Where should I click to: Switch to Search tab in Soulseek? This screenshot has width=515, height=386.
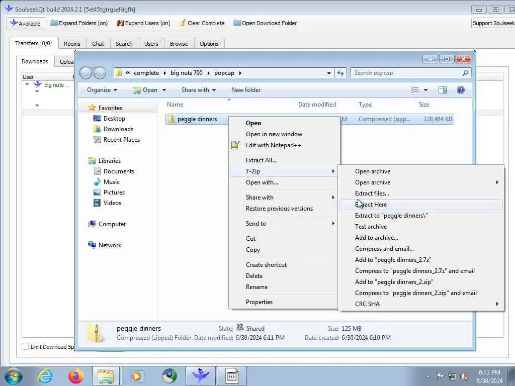click(x=124, y=44)
